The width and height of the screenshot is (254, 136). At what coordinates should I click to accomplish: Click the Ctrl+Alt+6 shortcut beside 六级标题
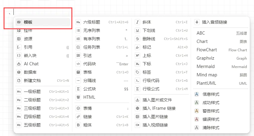(x=118, y=22)
